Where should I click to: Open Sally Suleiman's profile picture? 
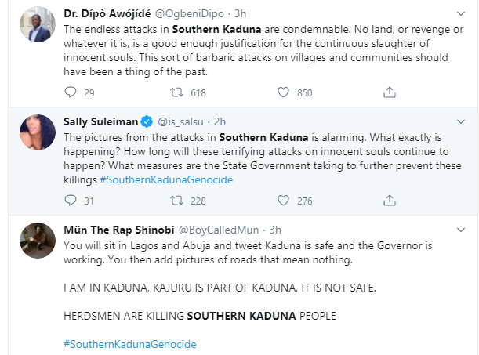point(33,132)
